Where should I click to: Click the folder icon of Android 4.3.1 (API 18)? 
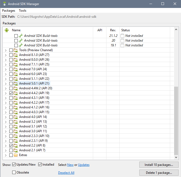pos(16,98)
